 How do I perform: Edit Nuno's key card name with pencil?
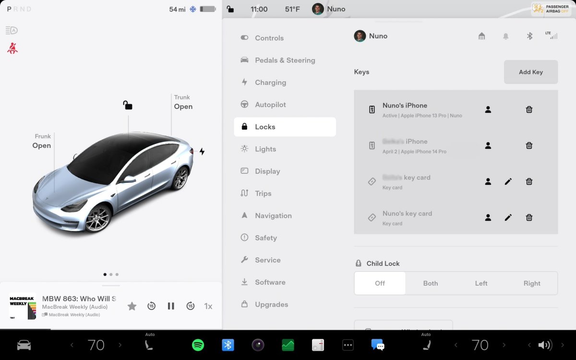point(508,217)
